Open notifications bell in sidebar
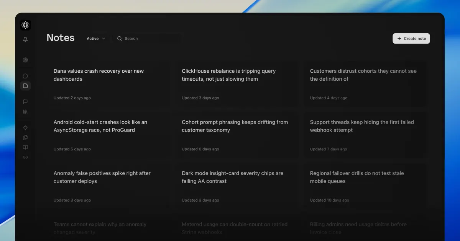The image size is (460, 241). point(25,39)
